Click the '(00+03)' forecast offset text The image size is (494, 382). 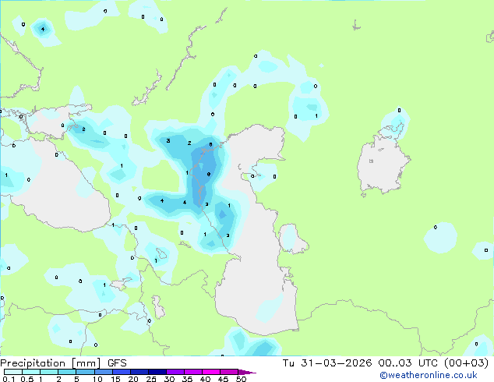pos(466,363)
